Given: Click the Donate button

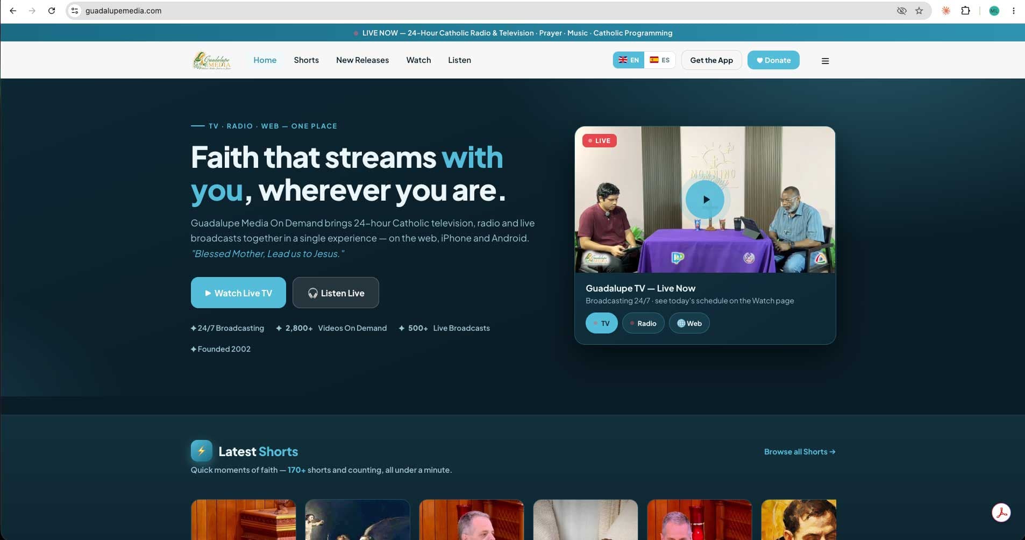Looking at the screenshot, I should [773, 60].
